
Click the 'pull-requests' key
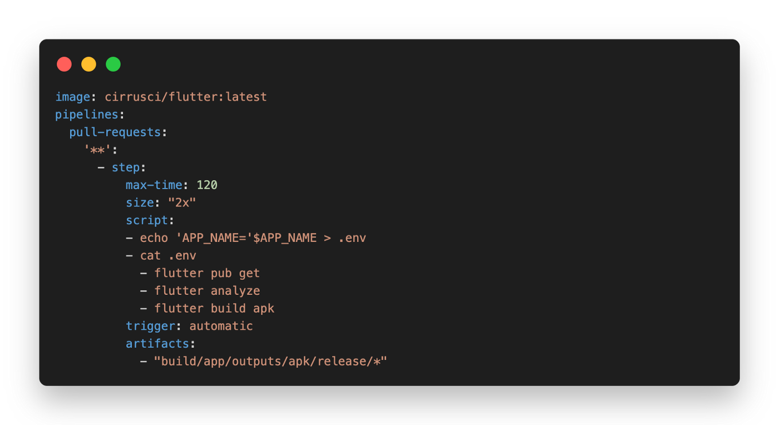click(x=115, y=132)
